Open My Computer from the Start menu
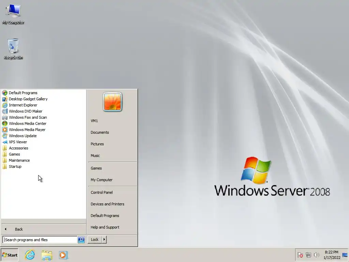 [102, 180]
